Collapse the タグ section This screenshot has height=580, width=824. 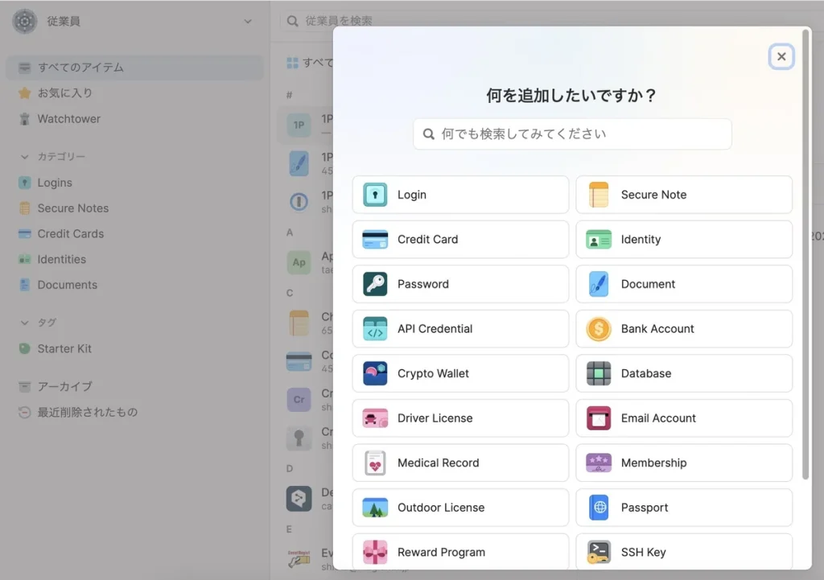[24, 323]
